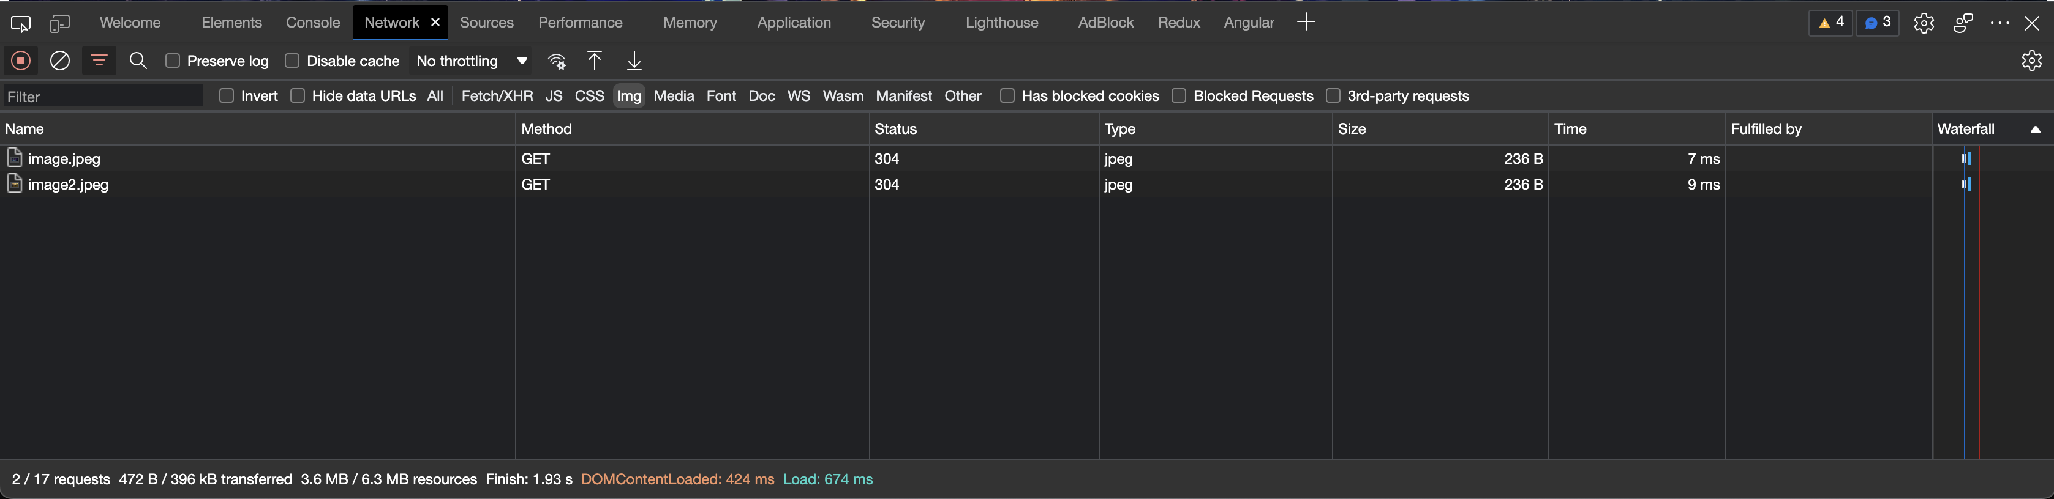This screenshot has width=2054, height=499.
Task: Open the Lighthouse tab
Action: (1001, 22)
